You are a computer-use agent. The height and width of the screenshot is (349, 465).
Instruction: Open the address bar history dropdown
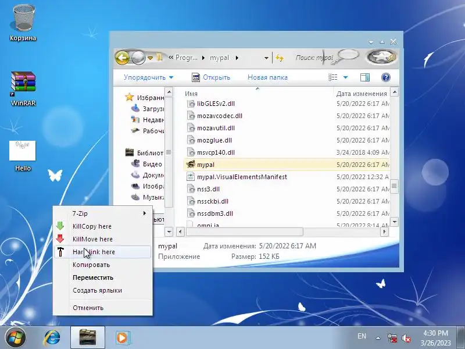[266, 58]
